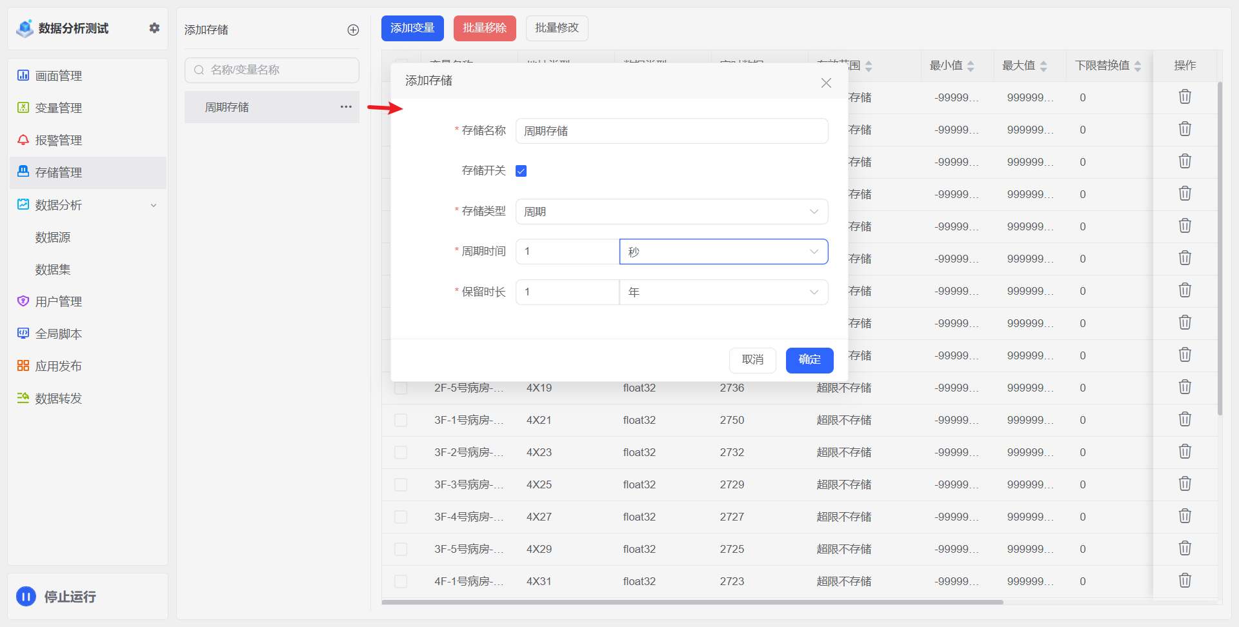Image resolution: width=1239 pixels, height=627 pixels.
Task: Open the three-dot menu for 周期存储
Action: coord(346,107)
